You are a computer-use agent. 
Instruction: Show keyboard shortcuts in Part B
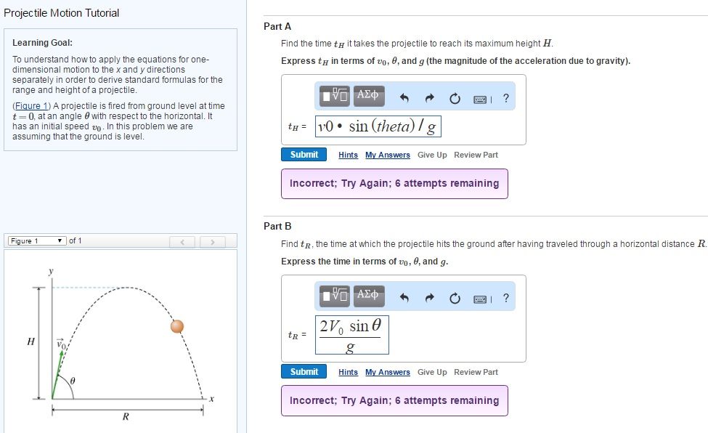pos(481,299)
